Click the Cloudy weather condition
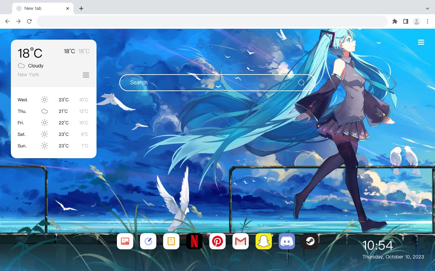 click(36, 66)
